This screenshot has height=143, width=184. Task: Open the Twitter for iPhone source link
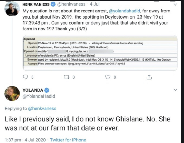(x=68, y=140)
